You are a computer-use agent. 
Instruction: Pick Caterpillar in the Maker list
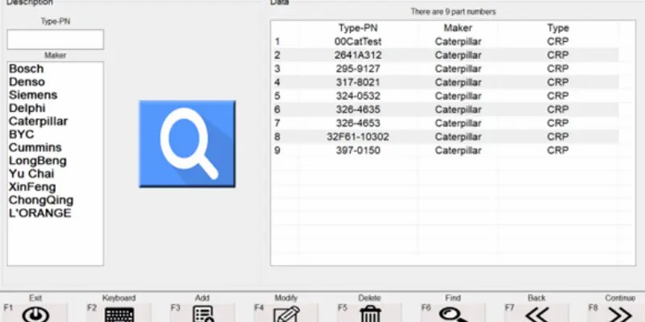[39, 122]
